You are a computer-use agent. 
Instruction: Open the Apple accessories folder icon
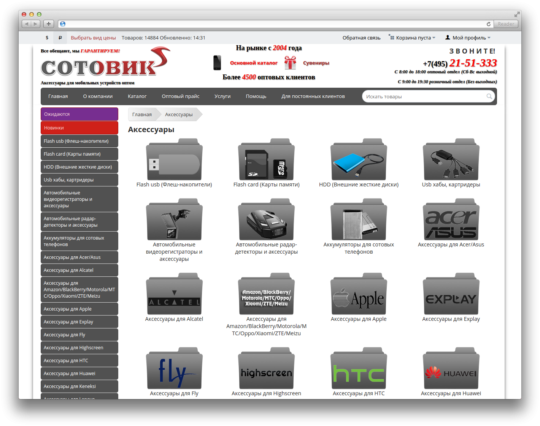359,294
